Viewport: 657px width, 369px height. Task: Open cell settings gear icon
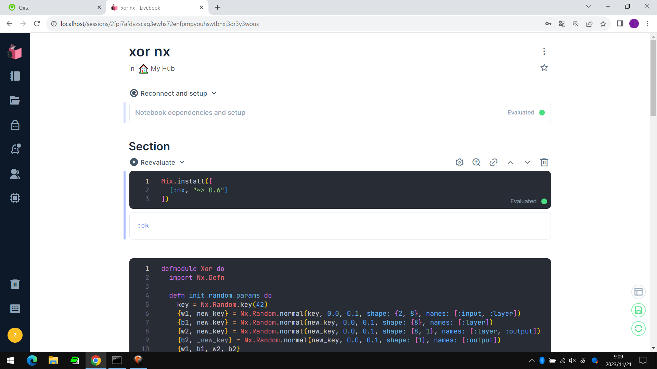click(460, 162)
